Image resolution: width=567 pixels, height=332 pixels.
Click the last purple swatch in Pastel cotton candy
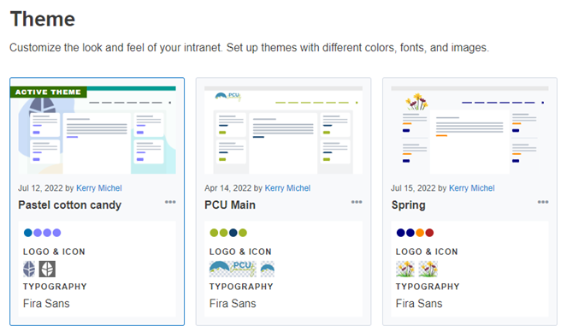point(56,233)
